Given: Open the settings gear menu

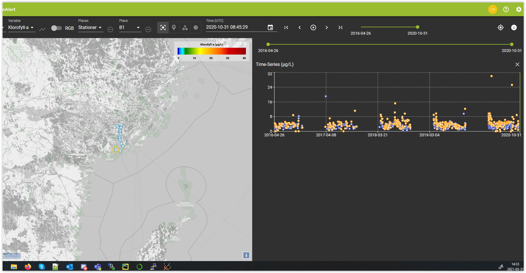Looking at the screenshot, I should pyautogui.click(x=519, y=9).
